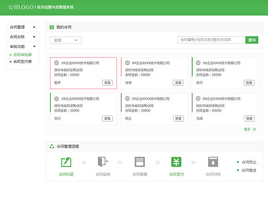Select the 合同备案 document icon
This screenshot has width=268, height=201.
[x=140, y=162]
